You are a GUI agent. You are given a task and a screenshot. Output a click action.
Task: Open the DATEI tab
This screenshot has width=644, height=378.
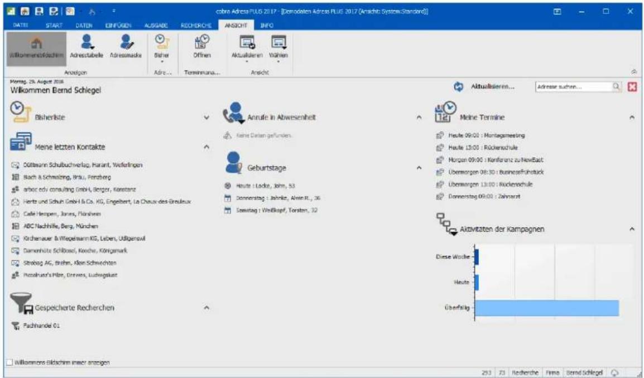20,26
